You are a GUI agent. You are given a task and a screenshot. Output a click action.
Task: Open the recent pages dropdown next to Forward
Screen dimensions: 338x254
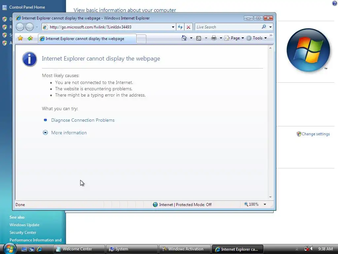point(37,27)
